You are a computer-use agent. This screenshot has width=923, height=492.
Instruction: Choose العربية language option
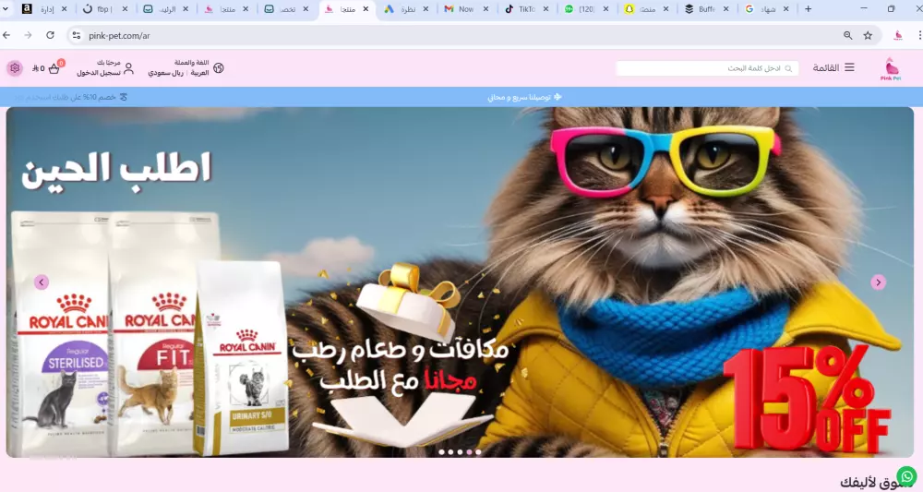click(199, 73)
